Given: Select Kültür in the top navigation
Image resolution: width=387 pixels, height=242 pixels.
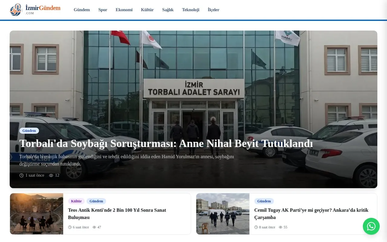Looking at the screenshot, I should pyautogui.click(x=147, y=10).
